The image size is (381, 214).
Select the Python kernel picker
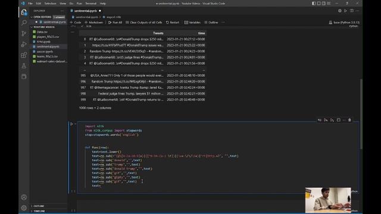pyautogui.click(x=344, y=23)
